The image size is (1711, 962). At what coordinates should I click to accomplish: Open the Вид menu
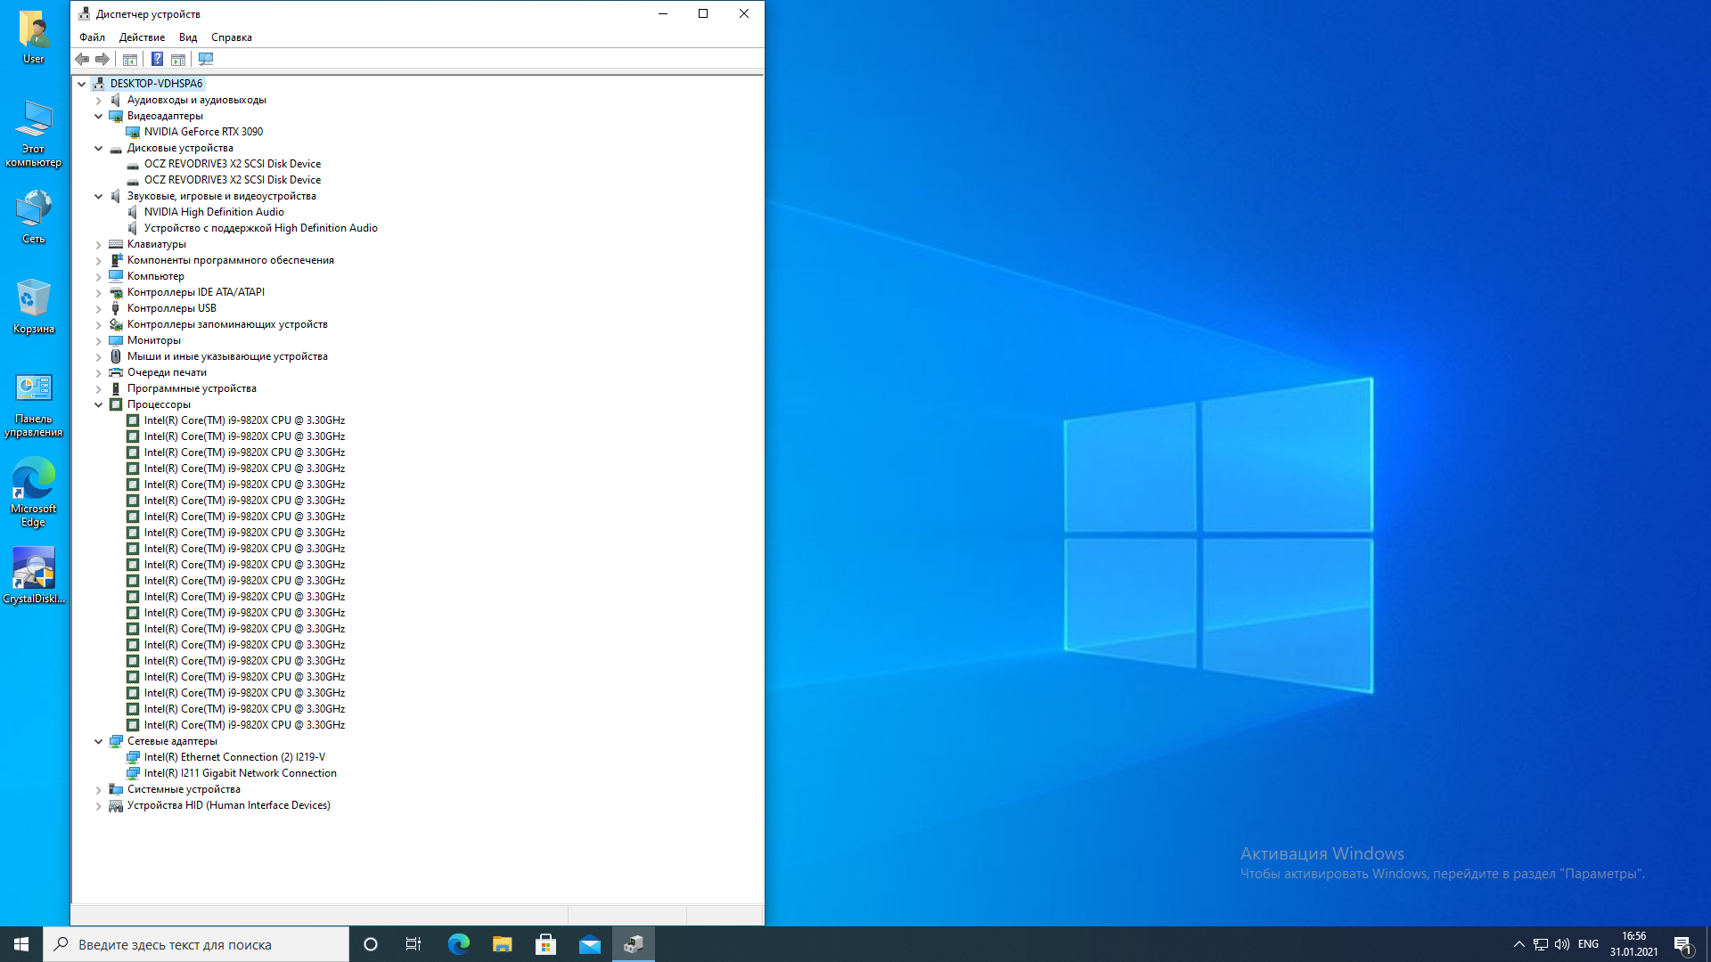[188, 37]
